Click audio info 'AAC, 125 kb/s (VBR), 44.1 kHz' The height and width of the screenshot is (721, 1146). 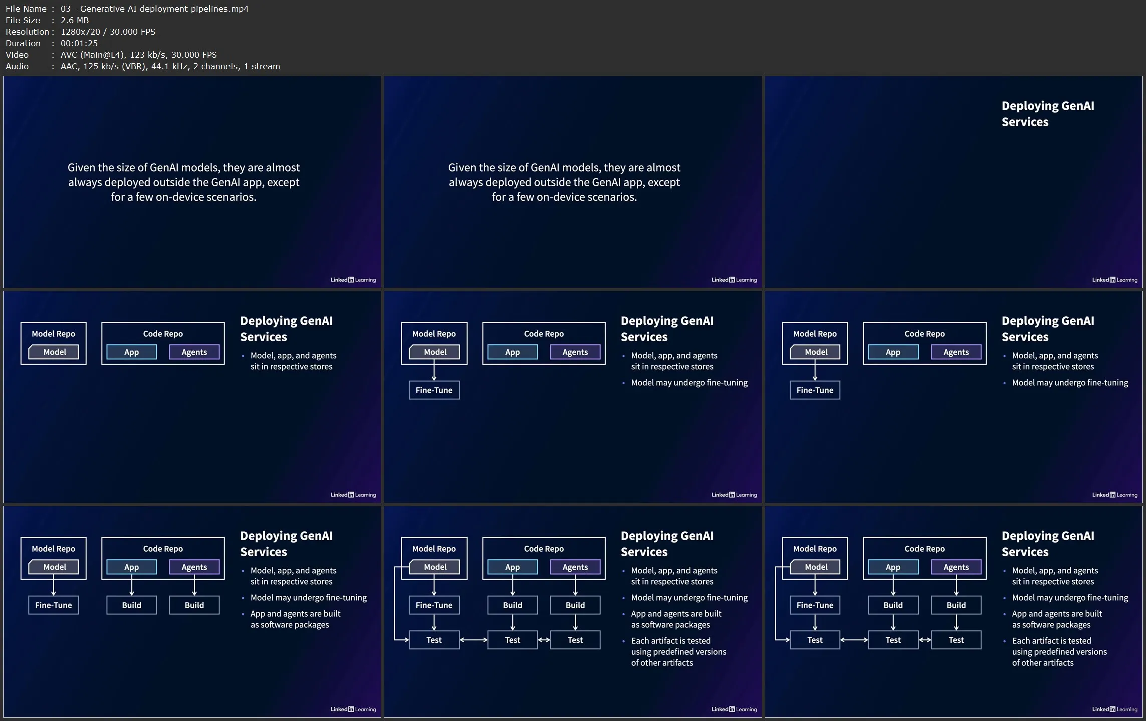[x=124, y=66]
